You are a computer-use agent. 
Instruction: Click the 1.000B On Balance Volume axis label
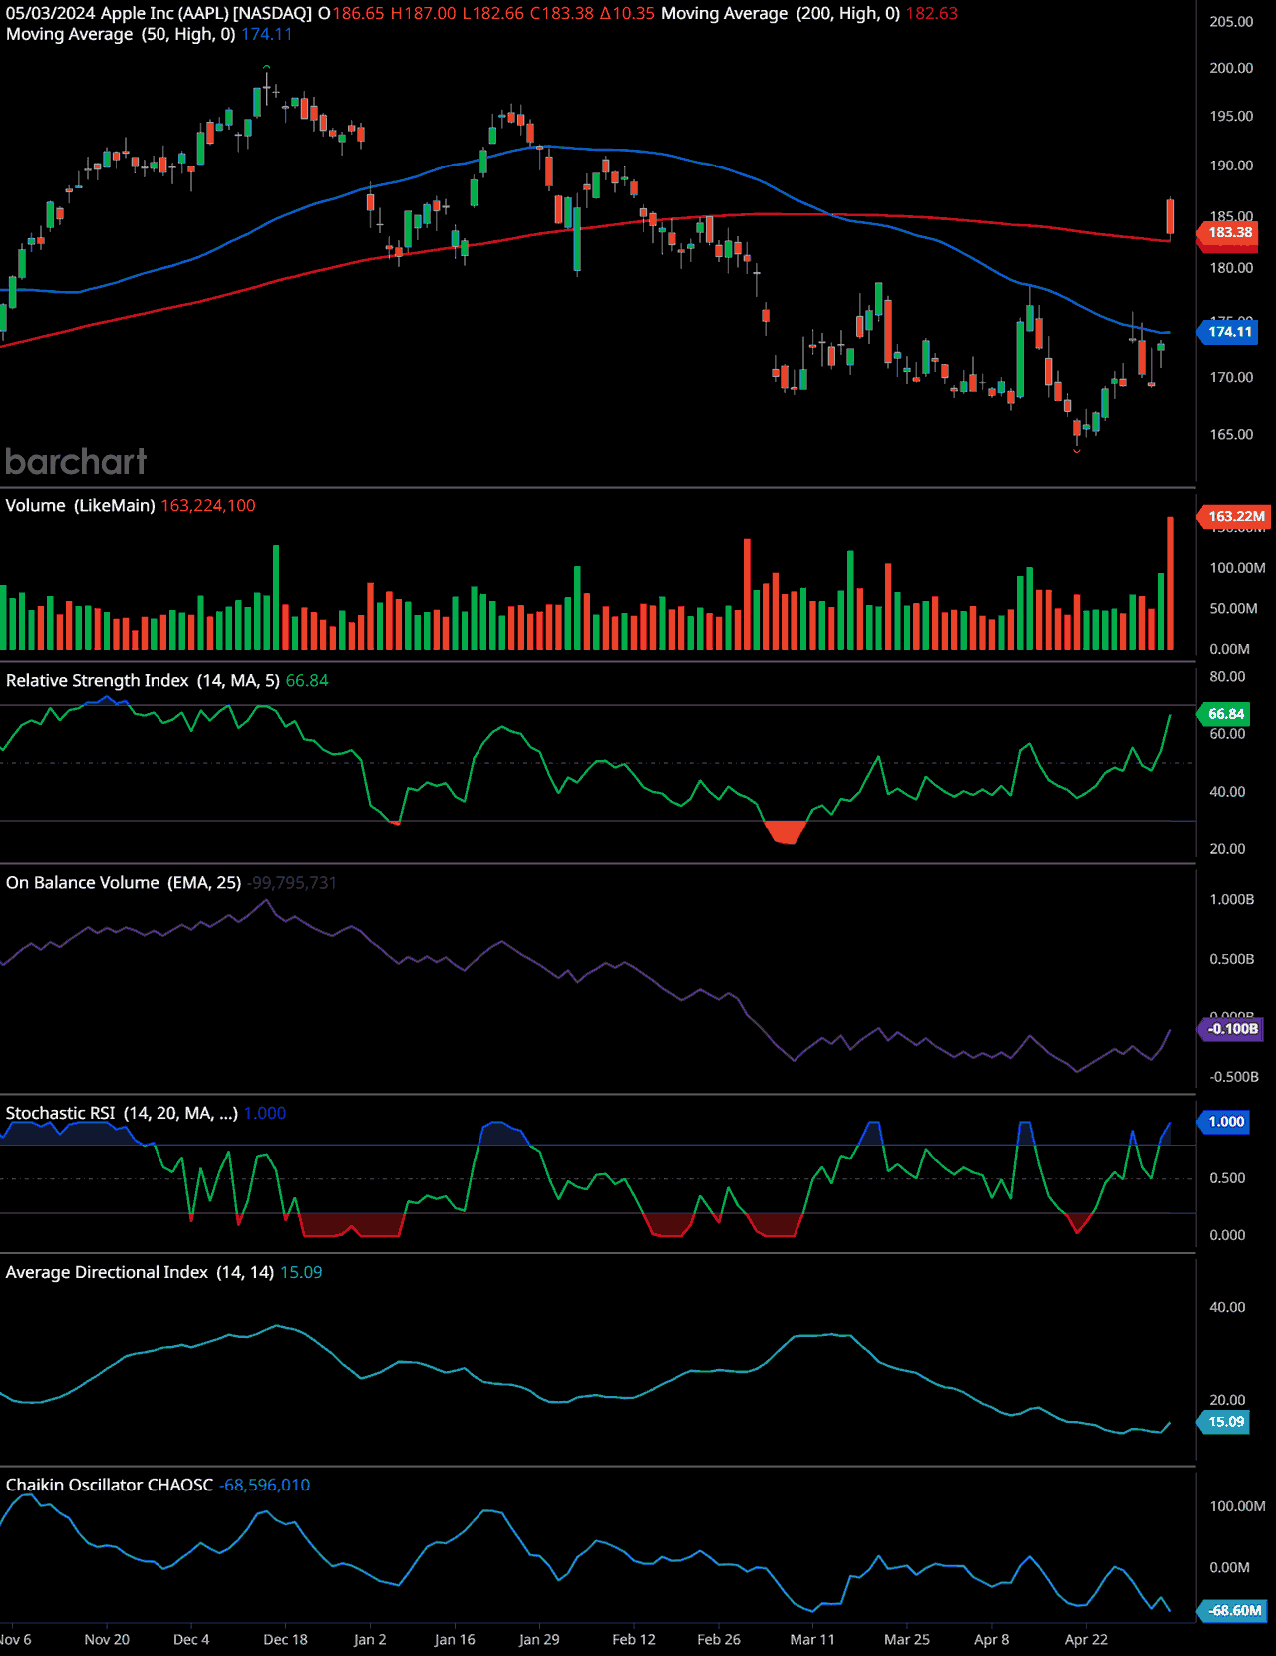point(1232,899)
